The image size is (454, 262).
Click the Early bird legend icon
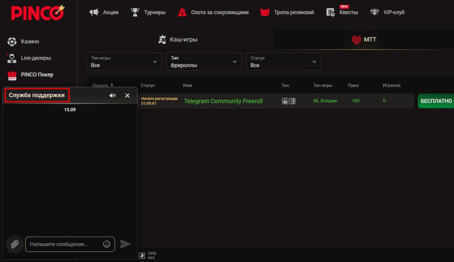coord(142,255)
